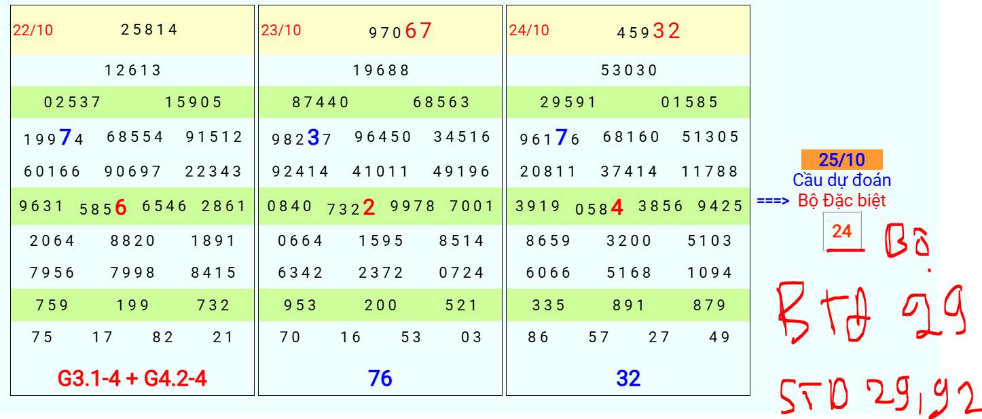Image resolution: width=982 pixels, height=419 pixels.
Task: Click the red Bộ Đặc biệt label
Action: (842, 201)
